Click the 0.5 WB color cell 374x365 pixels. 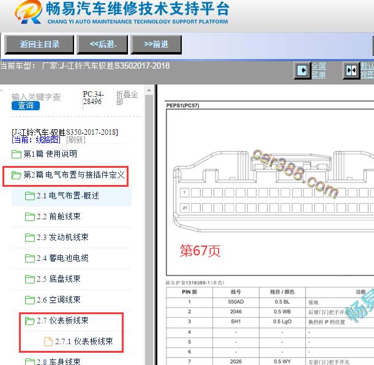[282, 312]
